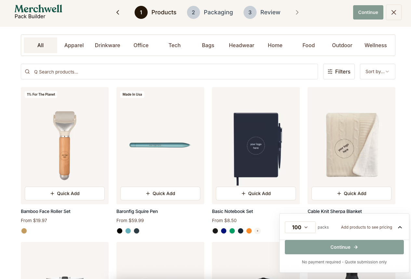Collapse the pricing panel chevron
Viewport: 411px width, 279px height.
(x=400, y=227)
